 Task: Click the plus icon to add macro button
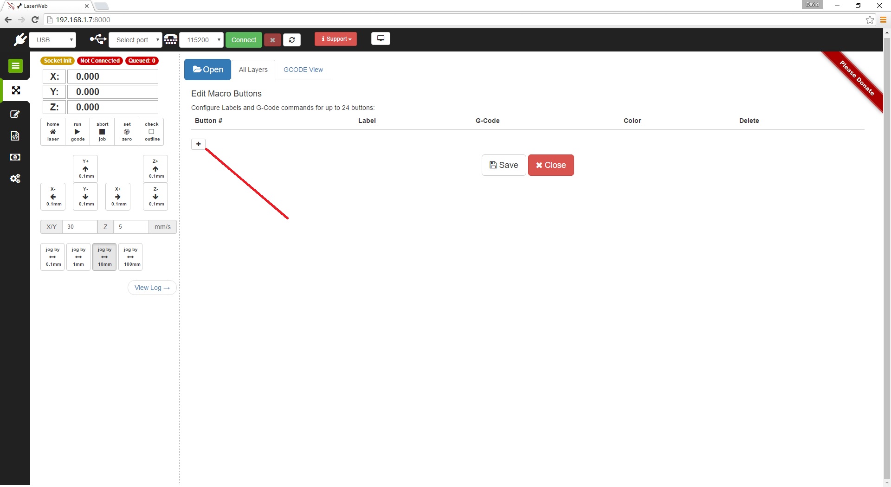click(198, 144)
